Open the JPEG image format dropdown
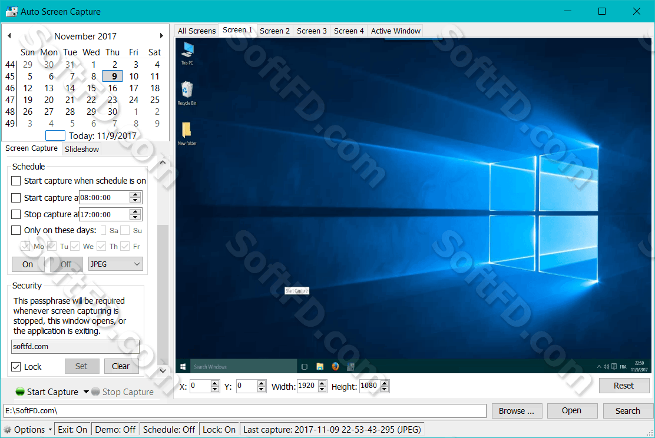The width and height of the screenshot is (655, 438). (x=115, y=264)
